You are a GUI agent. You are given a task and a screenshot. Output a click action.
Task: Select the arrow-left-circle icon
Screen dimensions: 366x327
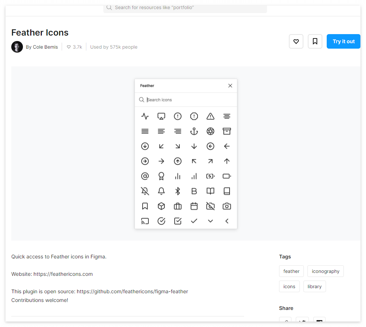point(210,146)
